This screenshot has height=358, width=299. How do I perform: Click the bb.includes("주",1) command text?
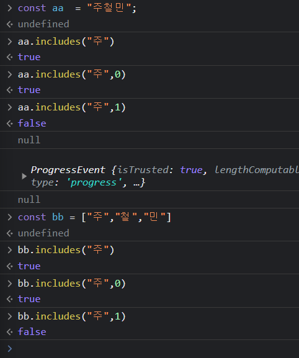click(72, 316)
